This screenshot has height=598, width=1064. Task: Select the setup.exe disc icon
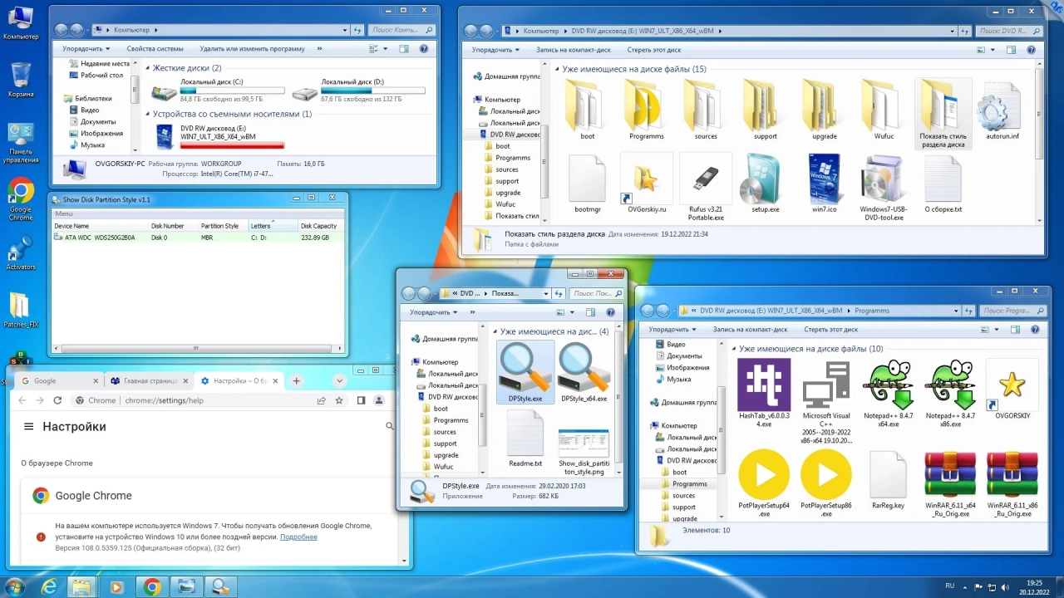point(759,179)
